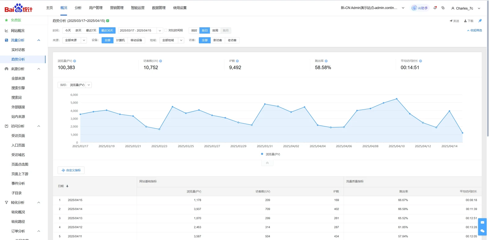Viewport: 489px width, 240px height.
Task: Open the 全部地域 region dropdown
Action: tap(172, 40)
